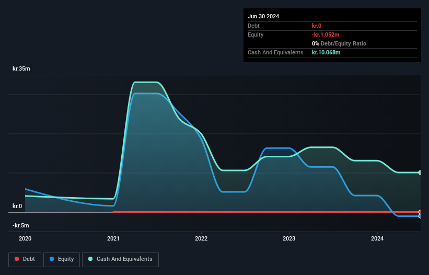The height and width of the screenshot is (275, 429).
Task: Click the teal cash endpoint marker
Action: coord(420,173)
